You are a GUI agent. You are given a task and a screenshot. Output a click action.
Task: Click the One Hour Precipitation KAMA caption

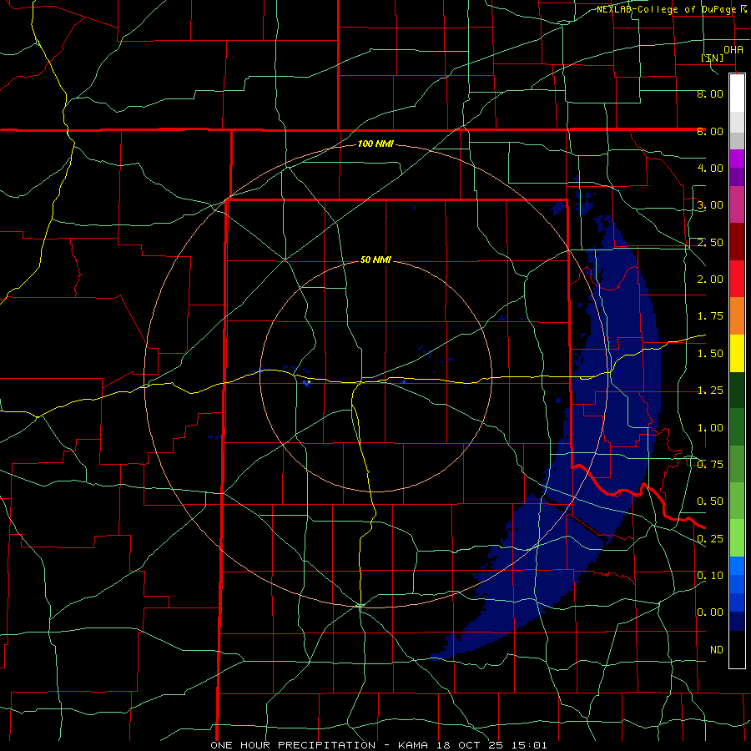(x=378, y=745)
